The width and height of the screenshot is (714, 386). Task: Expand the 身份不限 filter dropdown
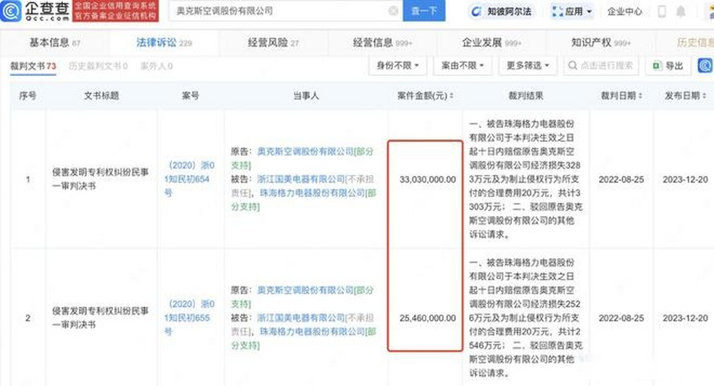click(397, 65)
